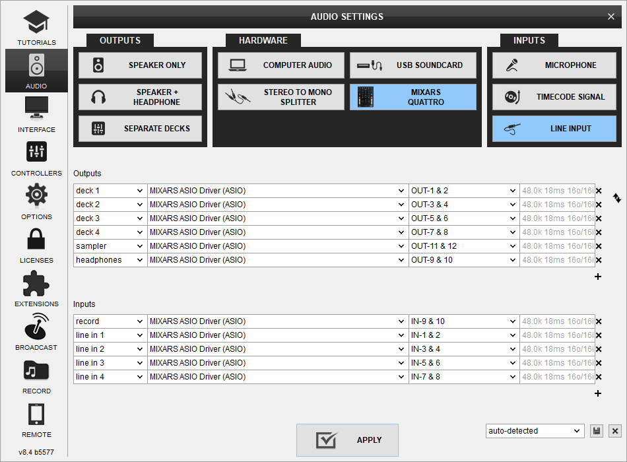This screenshot has width=627, height=462.
Task: Open the Interface settings page
Action: click(36, 114)
